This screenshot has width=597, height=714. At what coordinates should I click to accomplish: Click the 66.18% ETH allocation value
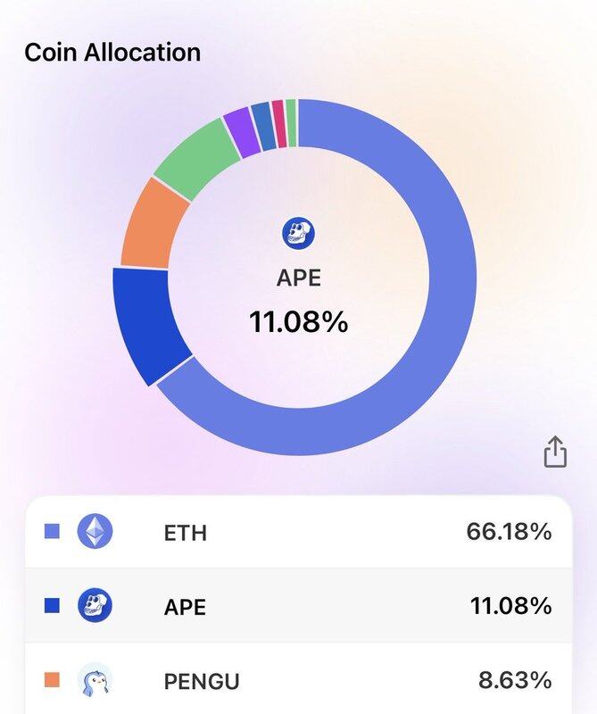tap(508, 532)
